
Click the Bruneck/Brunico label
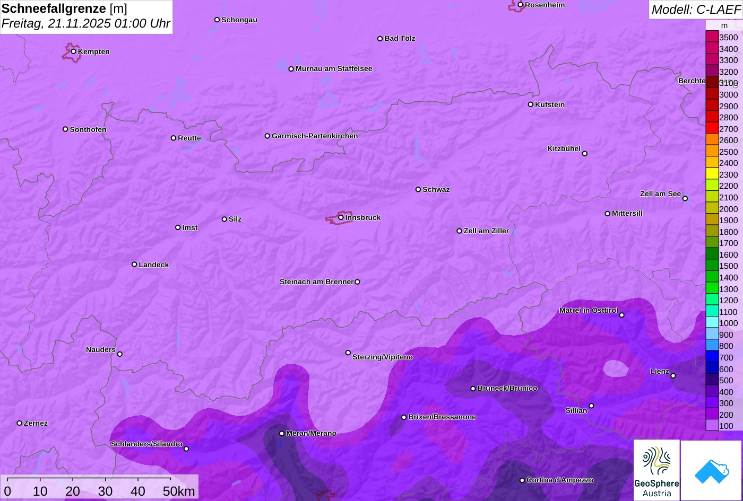(x=507, y=389)
